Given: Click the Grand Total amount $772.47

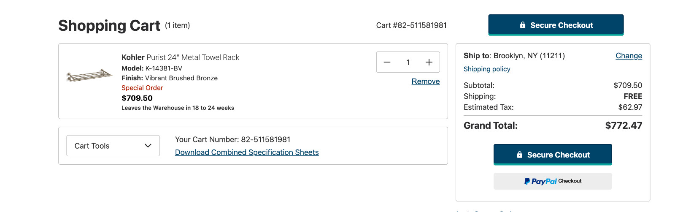Looking at the screenshot, I should click(x=624, y=125).
